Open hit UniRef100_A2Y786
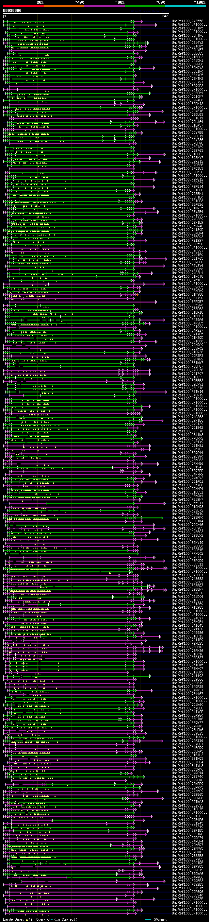Screen dimensions: 209x922 click(x=187, y=140)
